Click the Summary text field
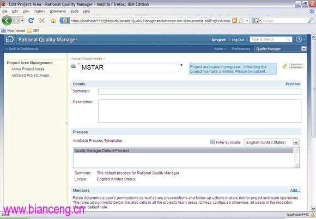 199,91
